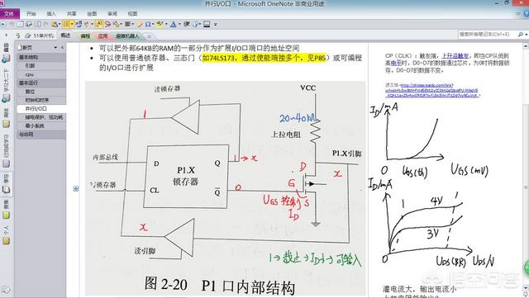Open the 应用 section tab
The image size is (529, 298).
tap(102, 35)
